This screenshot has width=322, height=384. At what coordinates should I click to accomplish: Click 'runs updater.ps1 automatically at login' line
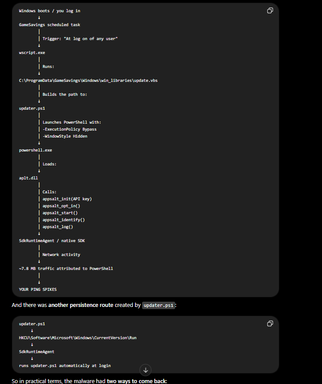(x=64, y=366)
